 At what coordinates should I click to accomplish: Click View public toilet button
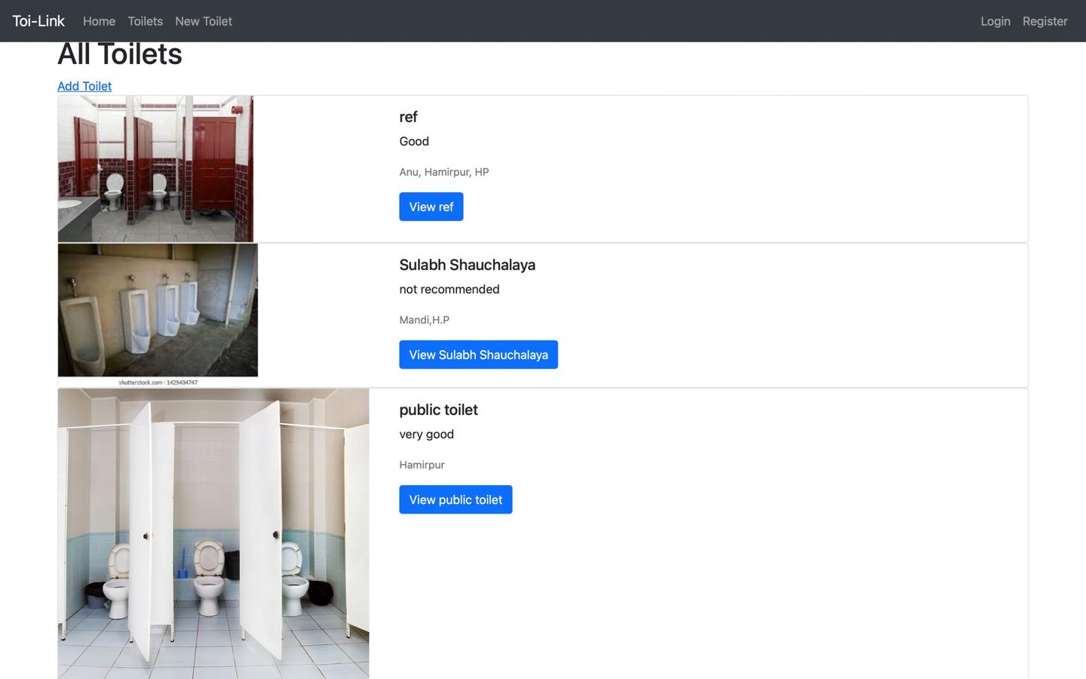456,499
